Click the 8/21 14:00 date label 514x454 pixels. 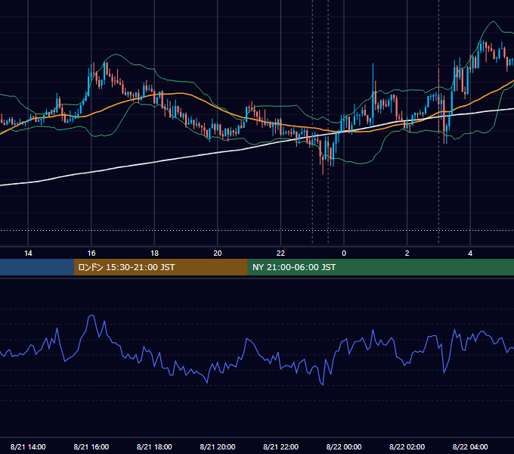(28, 446)
